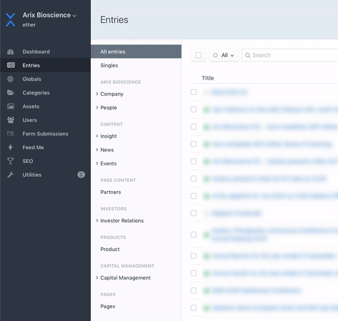Screen dimensions: 338x321
Task: Select the All entries source
Action: click(x=136, y=52)
